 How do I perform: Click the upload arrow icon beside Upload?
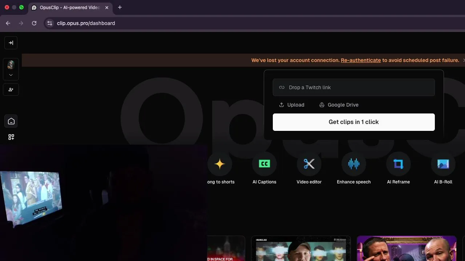(x=282, y=105)
